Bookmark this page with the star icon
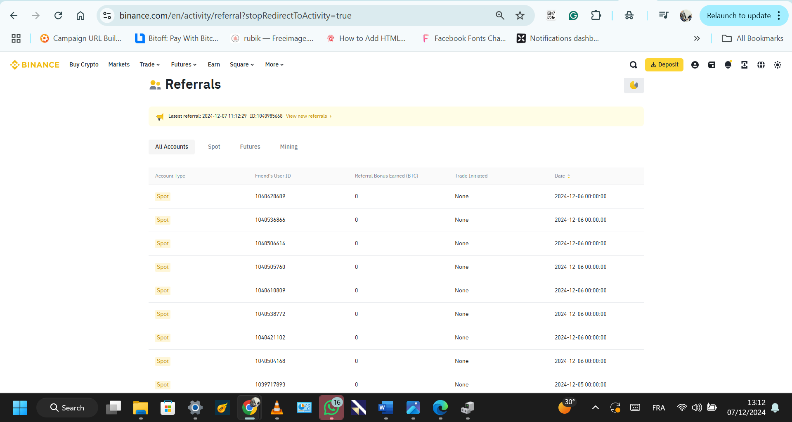792x422 pixels. pyautogui.click(x=520, y=16)
